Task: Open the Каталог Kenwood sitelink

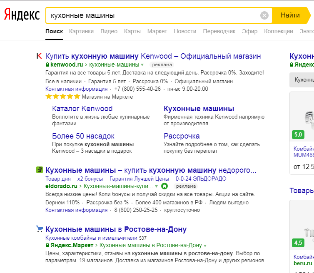Action: 82,109
